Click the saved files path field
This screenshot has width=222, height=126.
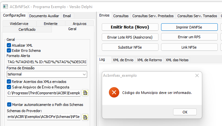point(44,93)
